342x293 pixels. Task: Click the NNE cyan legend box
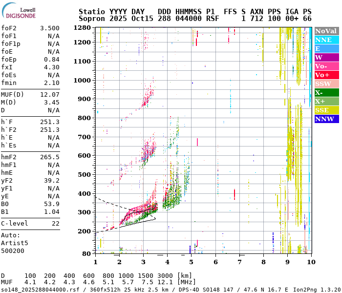[326, 40]
